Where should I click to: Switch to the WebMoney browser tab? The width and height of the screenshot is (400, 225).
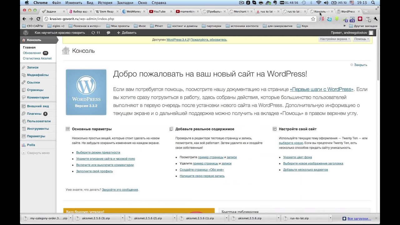pyautogui.click(x=134, y=12)
